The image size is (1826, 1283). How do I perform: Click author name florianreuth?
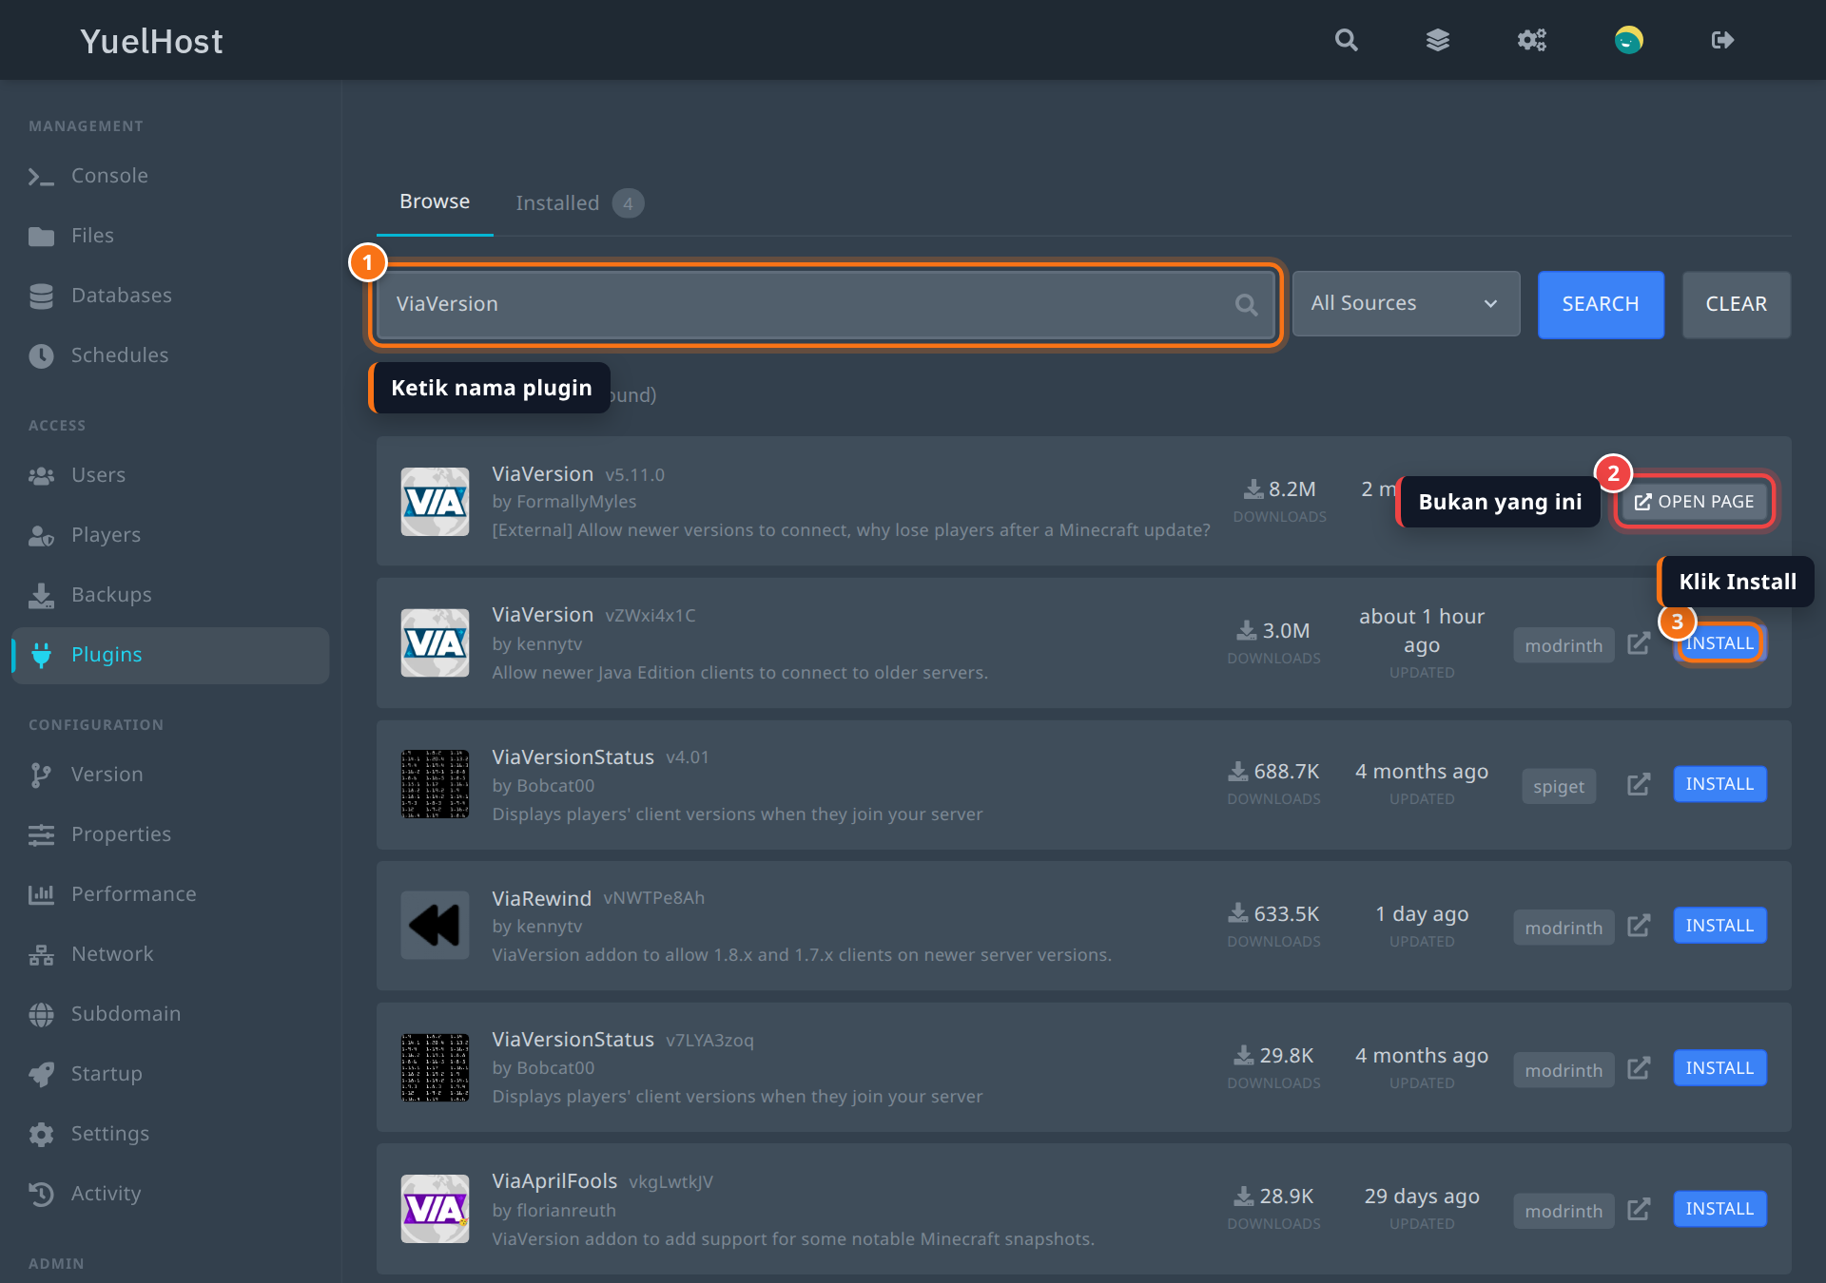[x=566, y=1211]
